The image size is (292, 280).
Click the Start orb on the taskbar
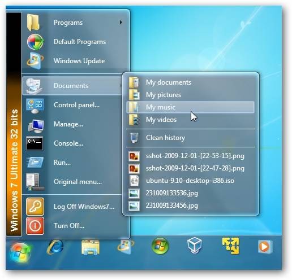click(x=20, y=252)
